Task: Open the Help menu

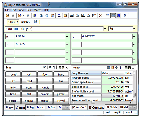Action: 47,10
